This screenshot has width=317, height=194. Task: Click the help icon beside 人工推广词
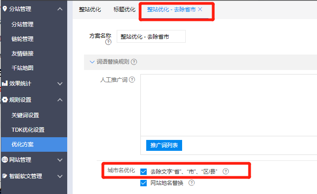132,80
